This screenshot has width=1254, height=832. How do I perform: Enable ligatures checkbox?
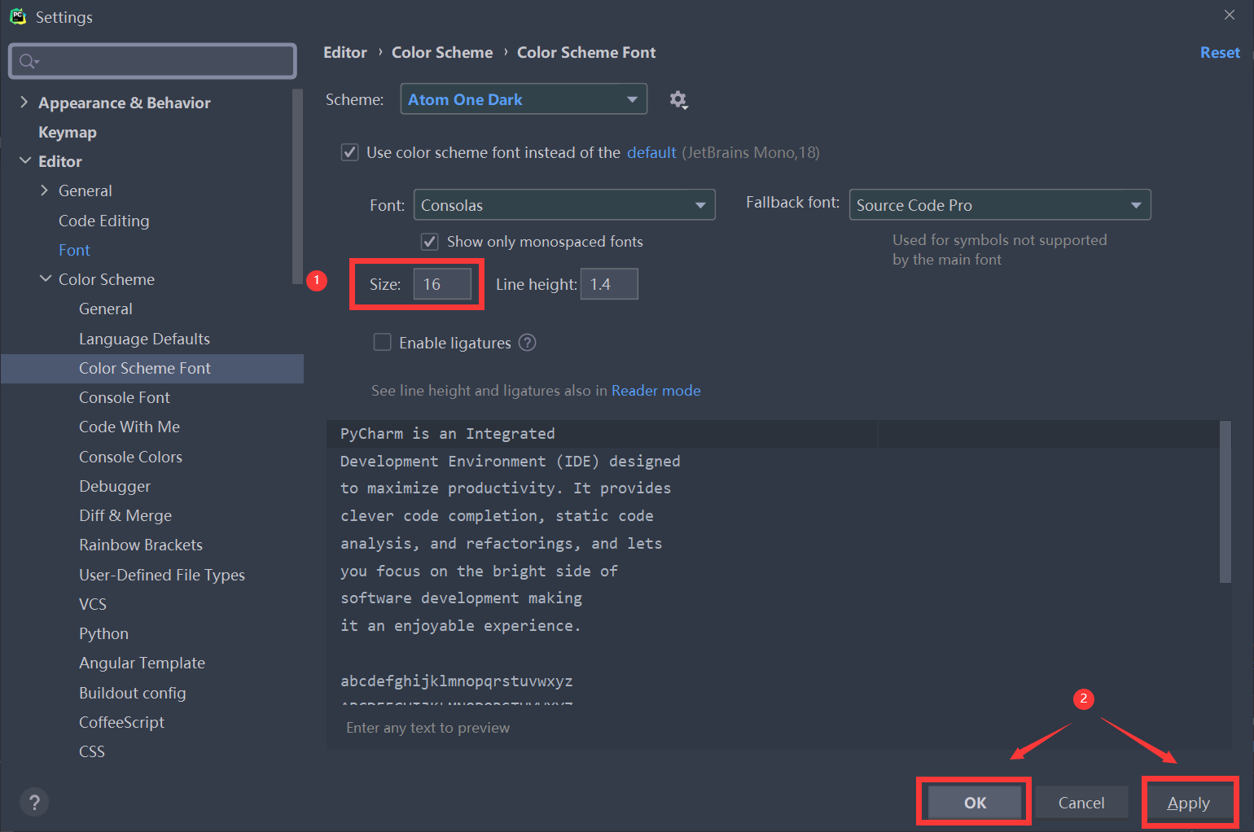point(382,342)
